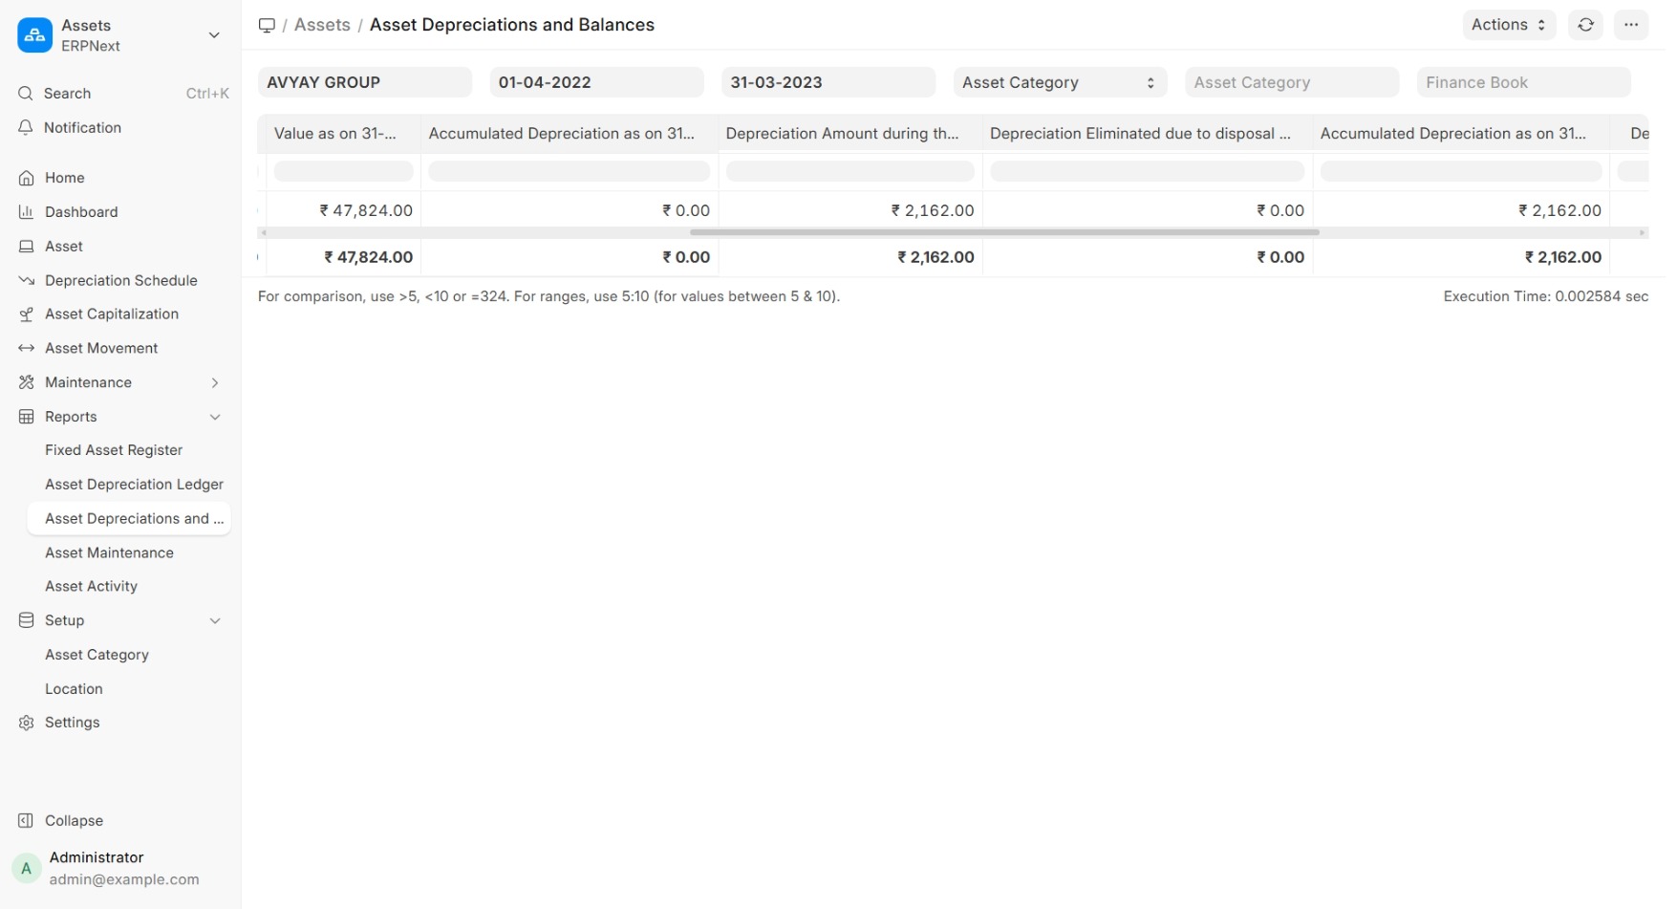Click the Assets breadcrumb link
The image size is (1677, 909).
[322, 25]
